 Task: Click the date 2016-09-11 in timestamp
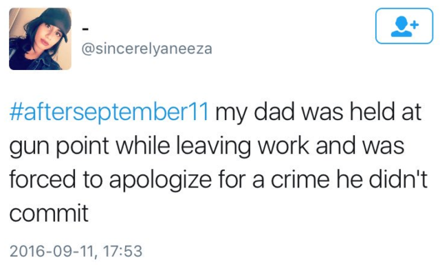pos(52,251)
